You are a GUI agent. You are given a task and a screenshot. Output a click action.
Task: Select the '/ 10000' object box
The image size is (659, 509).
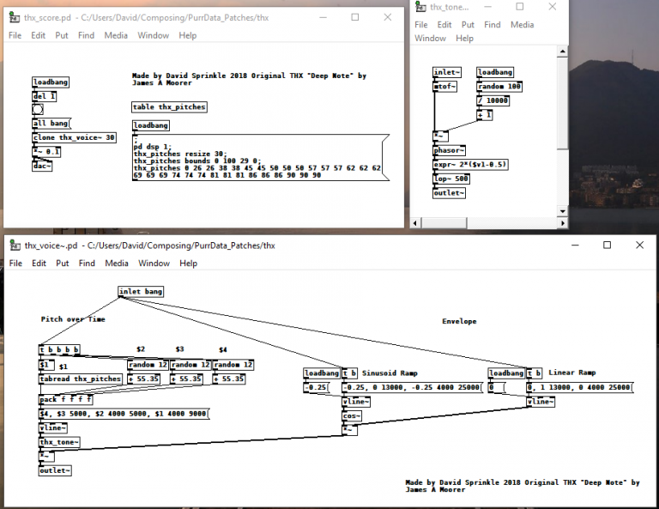493,101
